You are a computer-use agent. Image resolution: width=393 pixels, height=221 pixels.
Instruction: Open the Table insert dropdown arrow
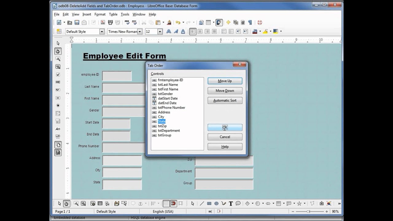(214, 22)
